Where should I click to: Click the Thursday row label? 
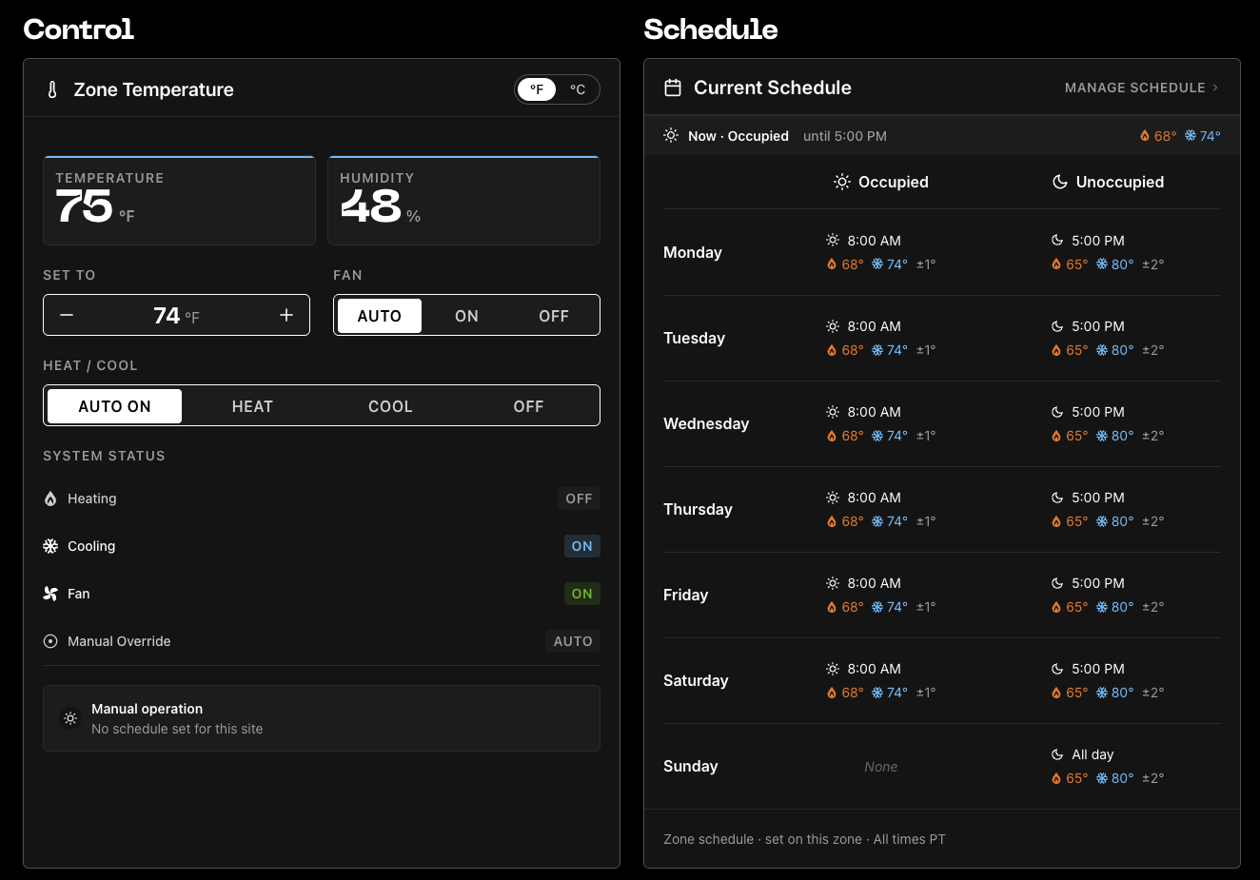coord(698,509)
